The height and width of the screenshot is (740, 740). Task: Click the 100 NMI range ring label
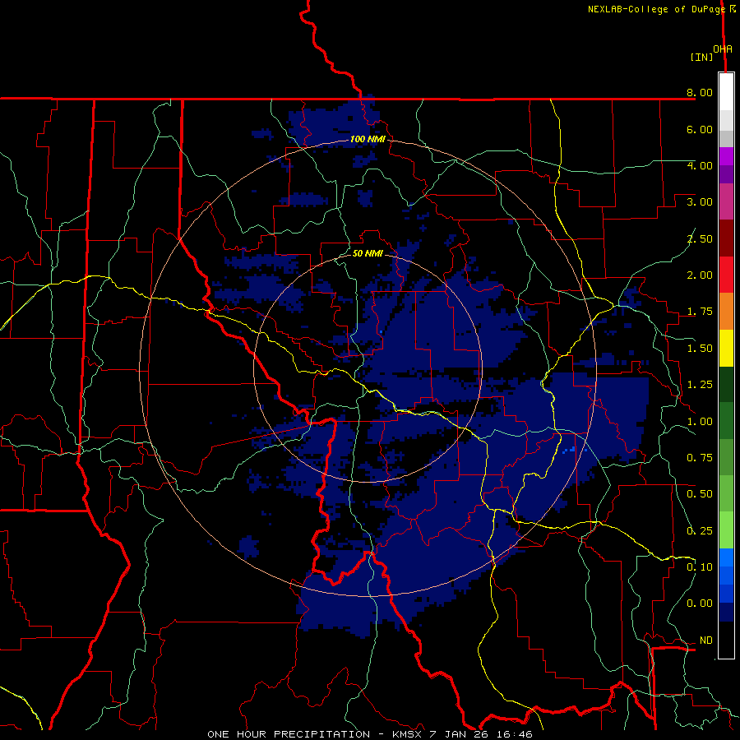click(x=368, y=139)
